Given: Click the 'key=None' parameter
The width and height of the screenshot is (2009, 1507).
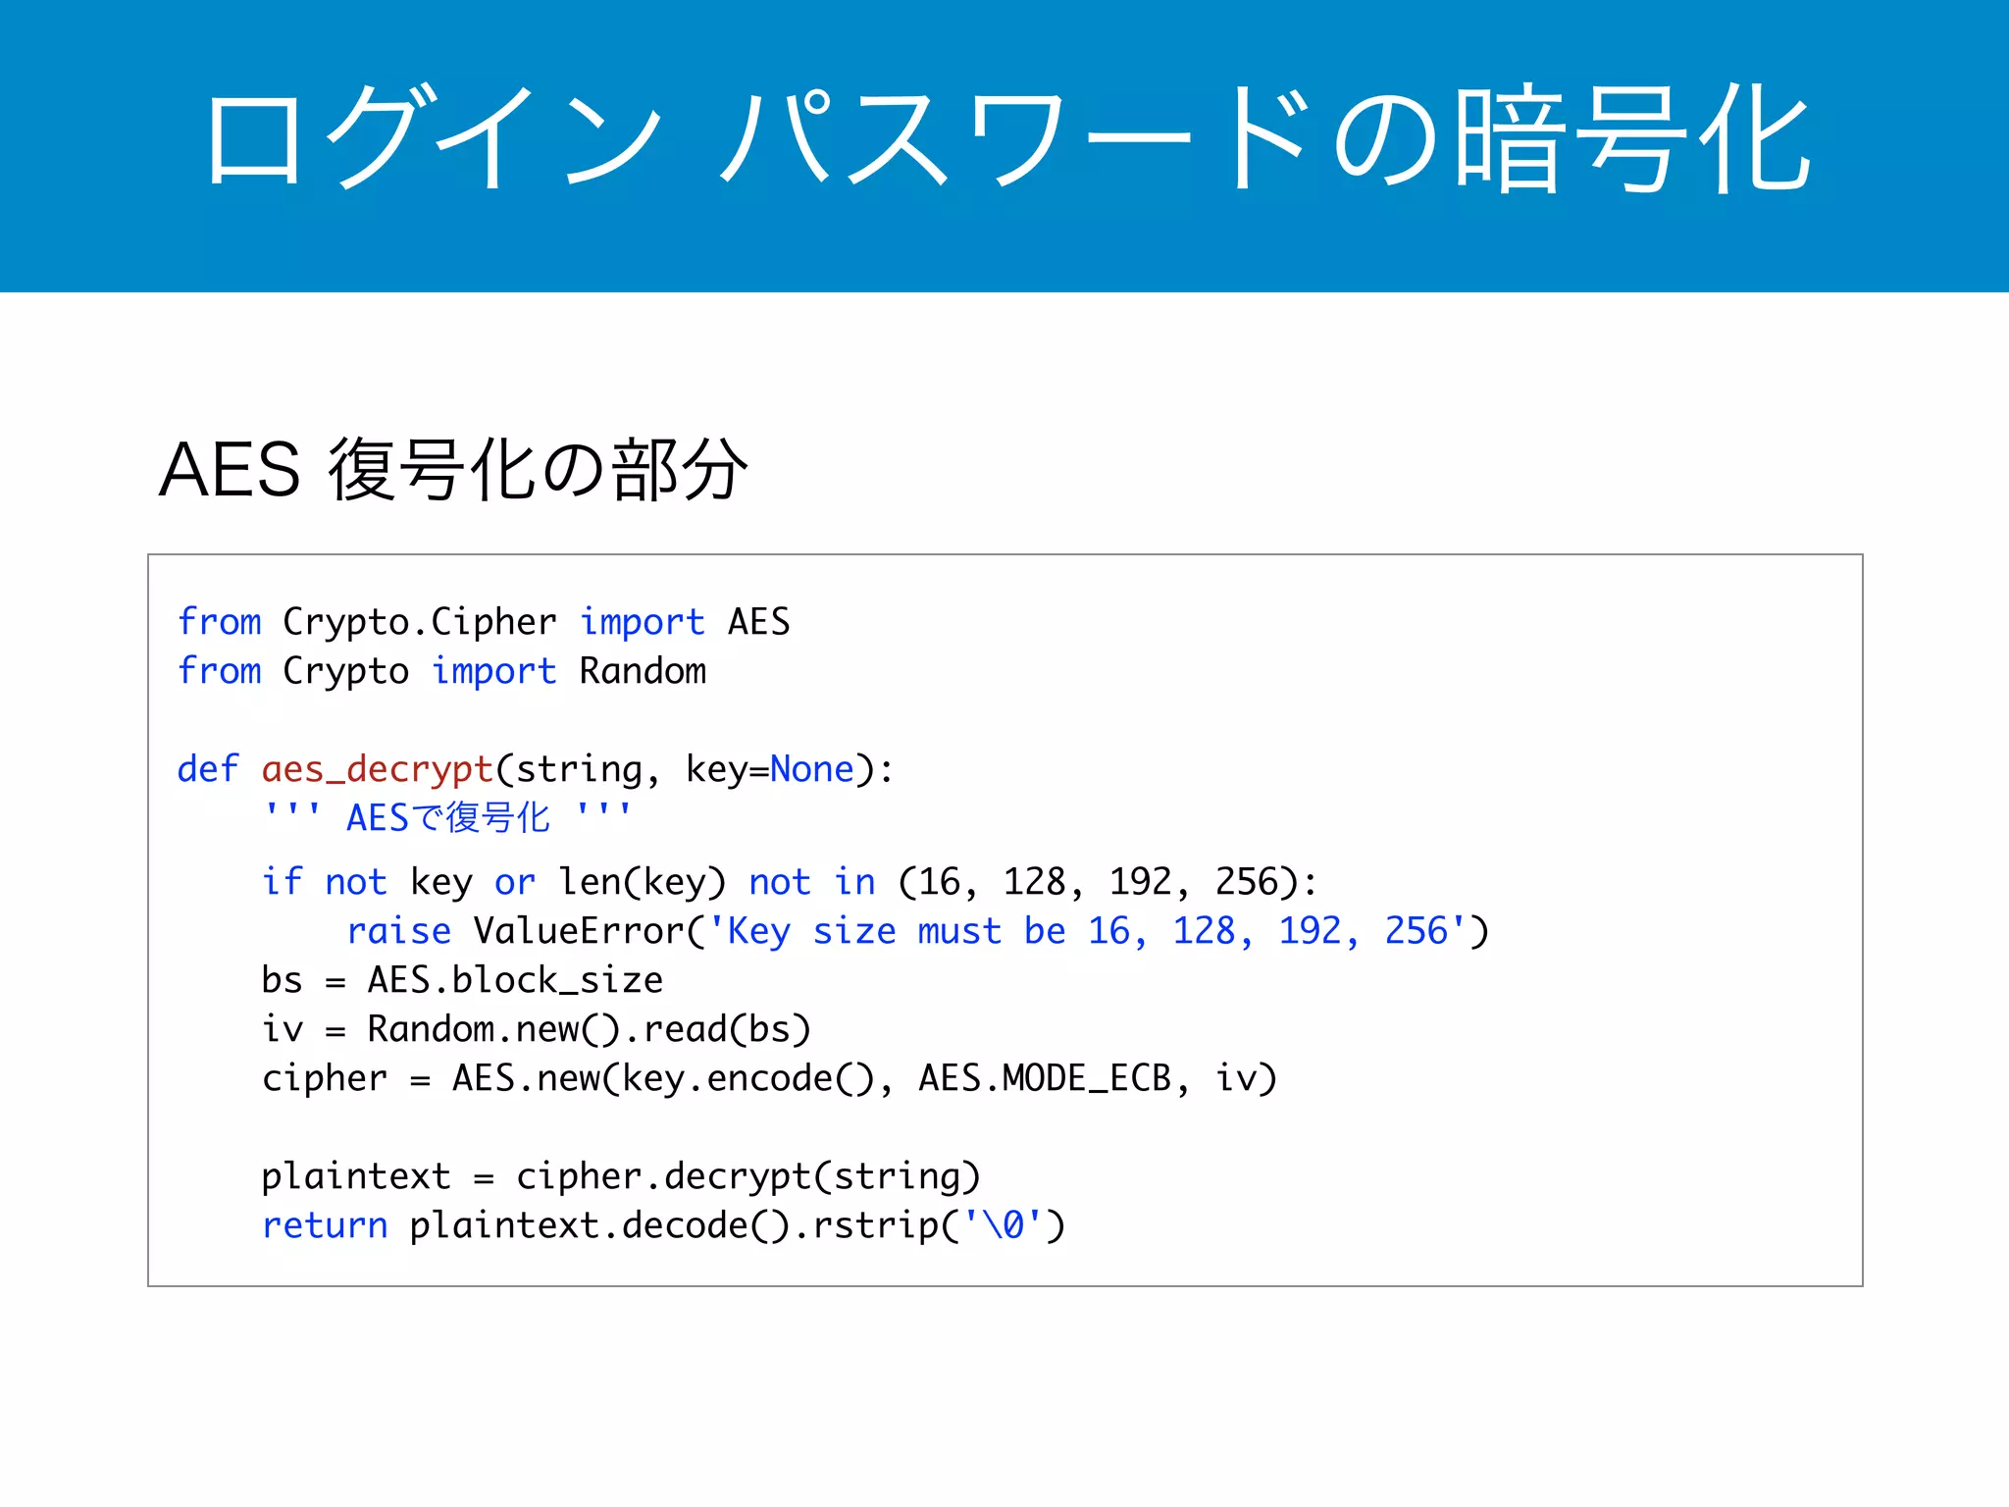Looking at the screenshot, I should (770, 770).
